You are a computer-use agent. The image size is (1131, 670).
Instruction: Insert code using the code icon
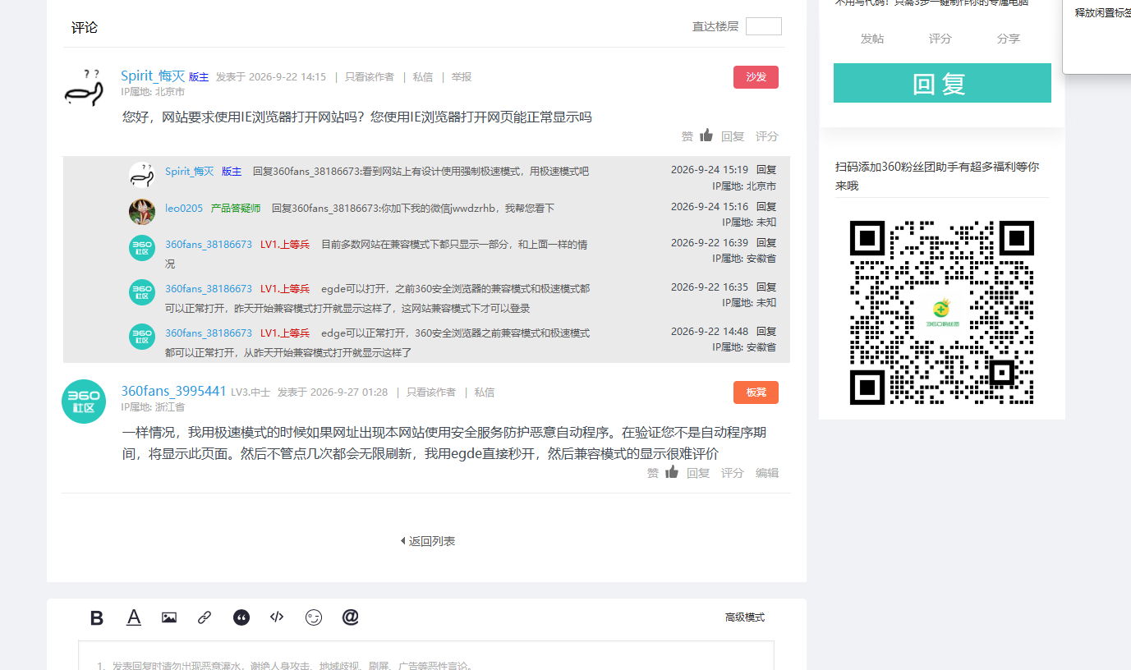pos(277,617)
